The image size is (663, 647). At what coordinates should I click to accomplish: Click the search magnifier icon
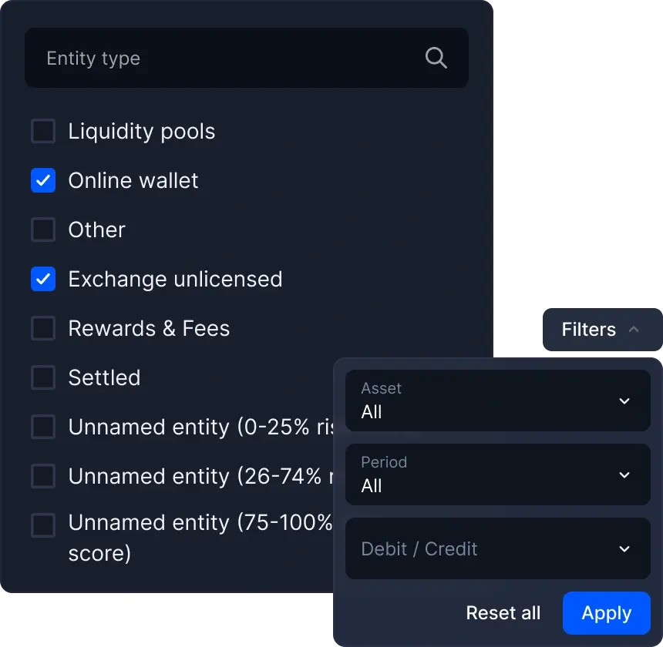pyautogui.click(x=436, y=58)
